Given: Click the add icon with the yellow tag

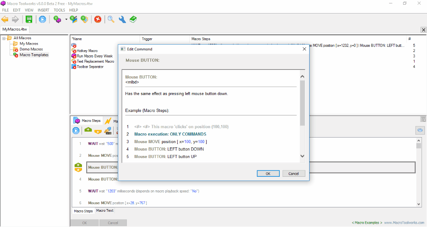Looking at the screenshot, I should tap(85, 19).
